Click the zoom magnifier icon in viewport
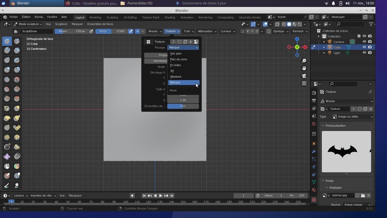Viewport: 387px width, 218px height. (x=304, y=61)
